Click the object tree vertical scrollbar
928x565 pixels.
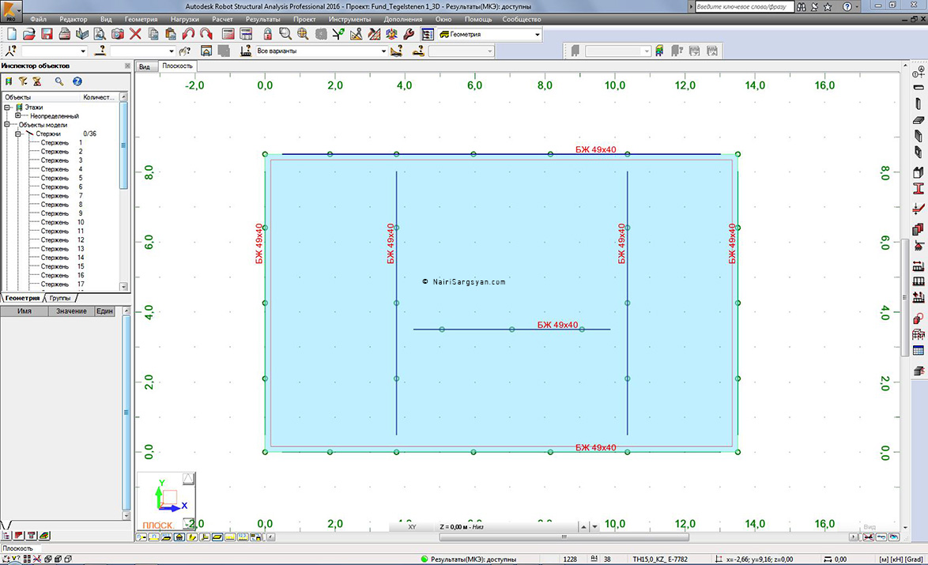click(x=123, y=145)
